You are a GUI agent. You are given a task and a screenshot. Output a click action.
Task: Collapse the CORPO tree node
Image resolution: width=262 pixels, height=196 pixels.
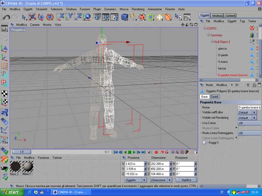point(204,29)
